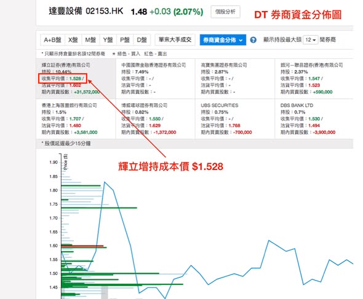Click the -3,900,000 net shares figure
This screenshot has width=363, height=299.
coord(324,133)
